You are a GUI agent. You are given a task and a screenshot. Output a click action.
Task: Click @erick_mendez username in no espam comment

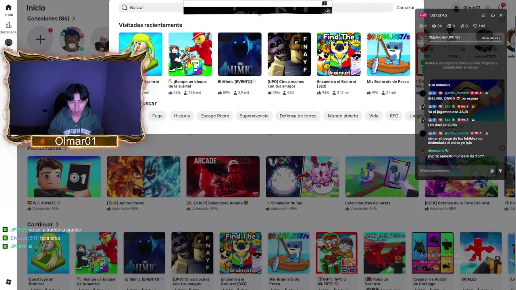(457, 93)
